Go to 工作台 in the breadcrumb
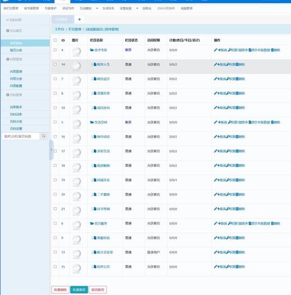Image resolution: width=291 pixels, height=295 pixels. tap(59, 29)
